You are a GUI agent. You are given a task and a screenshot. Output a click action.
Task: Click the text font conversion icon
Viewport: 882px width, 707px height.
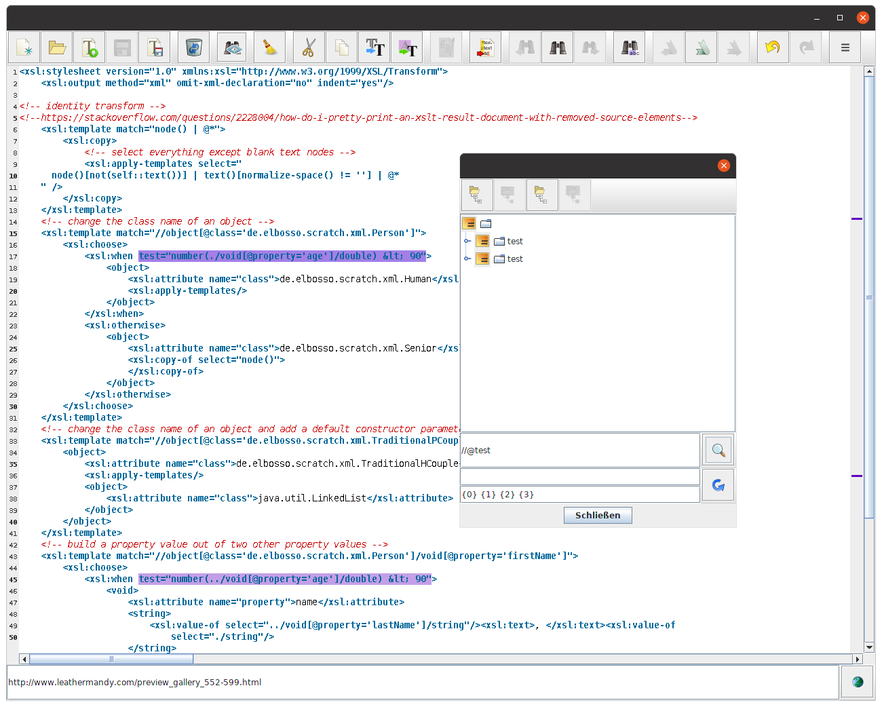(375, 47)
